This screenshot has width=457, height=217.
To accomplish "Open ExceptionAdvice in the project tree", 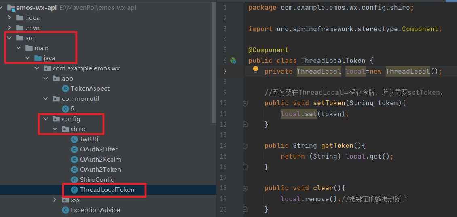I will 95,210.
